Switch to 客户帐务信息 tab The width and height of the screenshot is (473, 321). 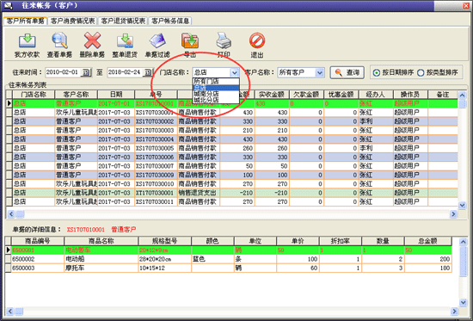[x=170, y=21]
